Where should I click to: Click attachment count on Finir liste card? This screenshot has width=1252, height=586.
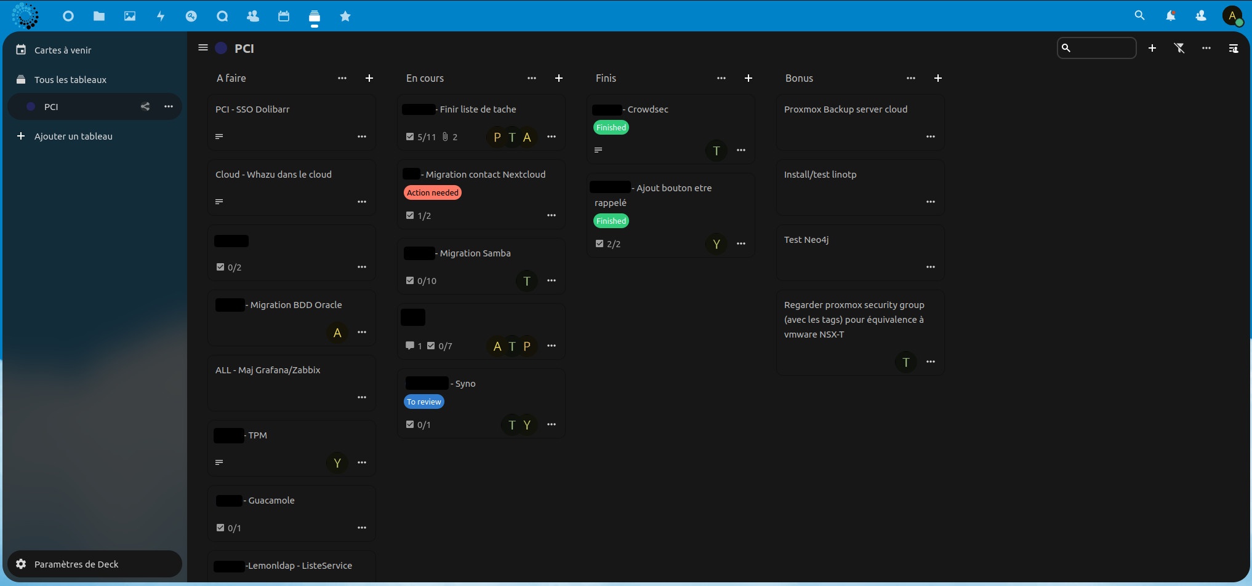tap(450, 137)
